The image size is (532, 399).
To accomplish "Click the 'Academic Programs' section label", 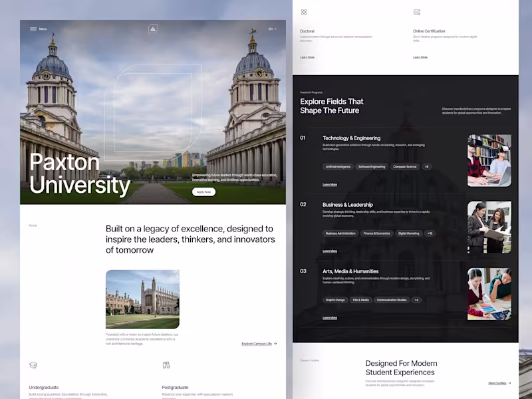I will click(x=311, y=92).
